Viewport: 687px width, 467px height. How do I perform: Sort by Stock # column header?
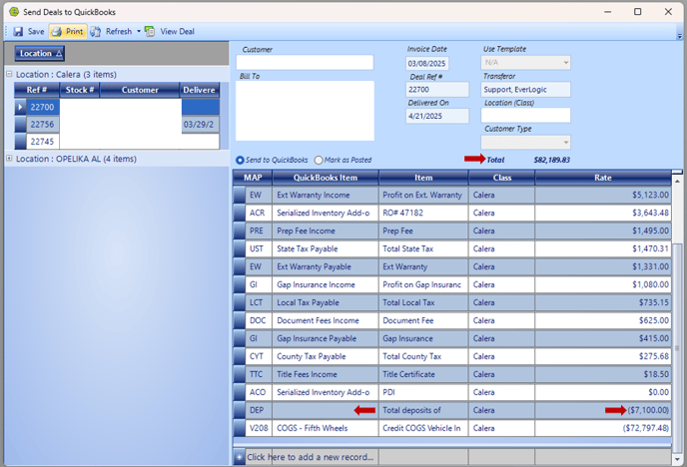pos(79,90)
